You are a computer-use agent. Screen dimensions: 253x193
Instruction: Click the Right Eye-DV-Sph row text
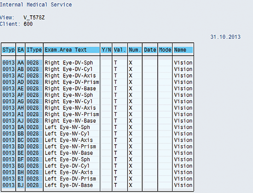coord(69,62)
